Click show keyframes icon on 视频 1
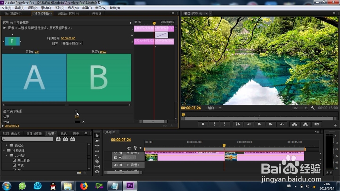 120,158
